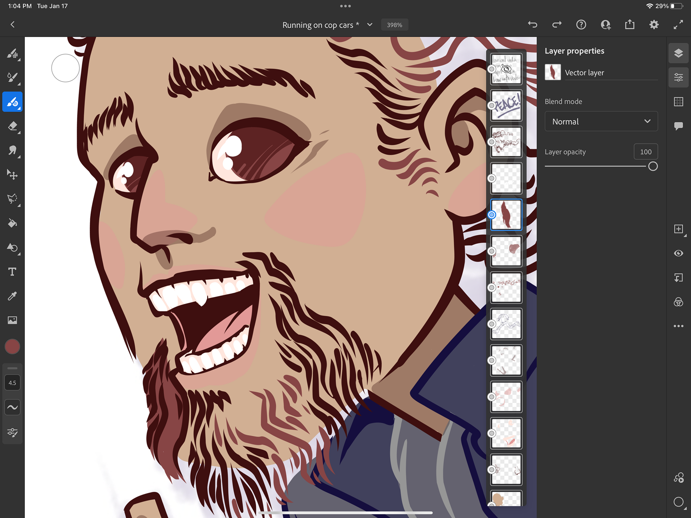Adjust brush size value 4.5

(13, 383)
